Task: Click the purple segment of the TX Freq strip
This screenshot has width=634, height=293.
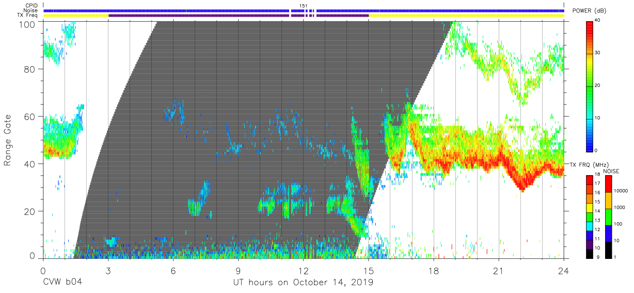Action: (x=238, y=16)
